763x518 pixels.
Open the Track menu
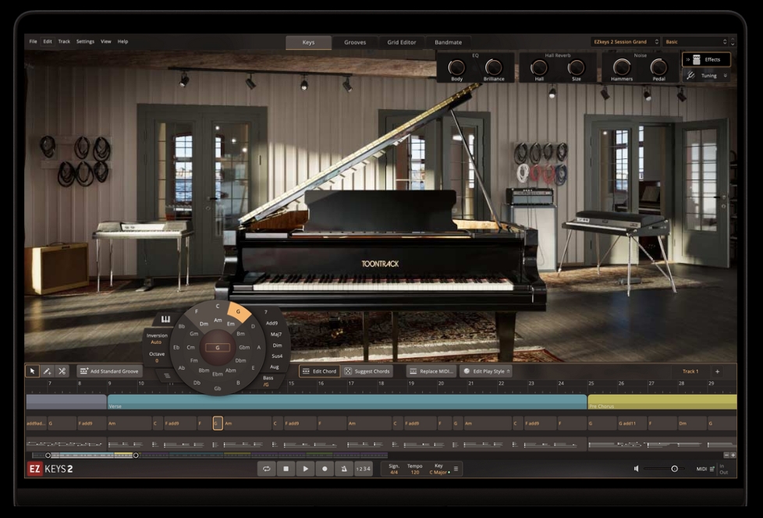(64, 41)
